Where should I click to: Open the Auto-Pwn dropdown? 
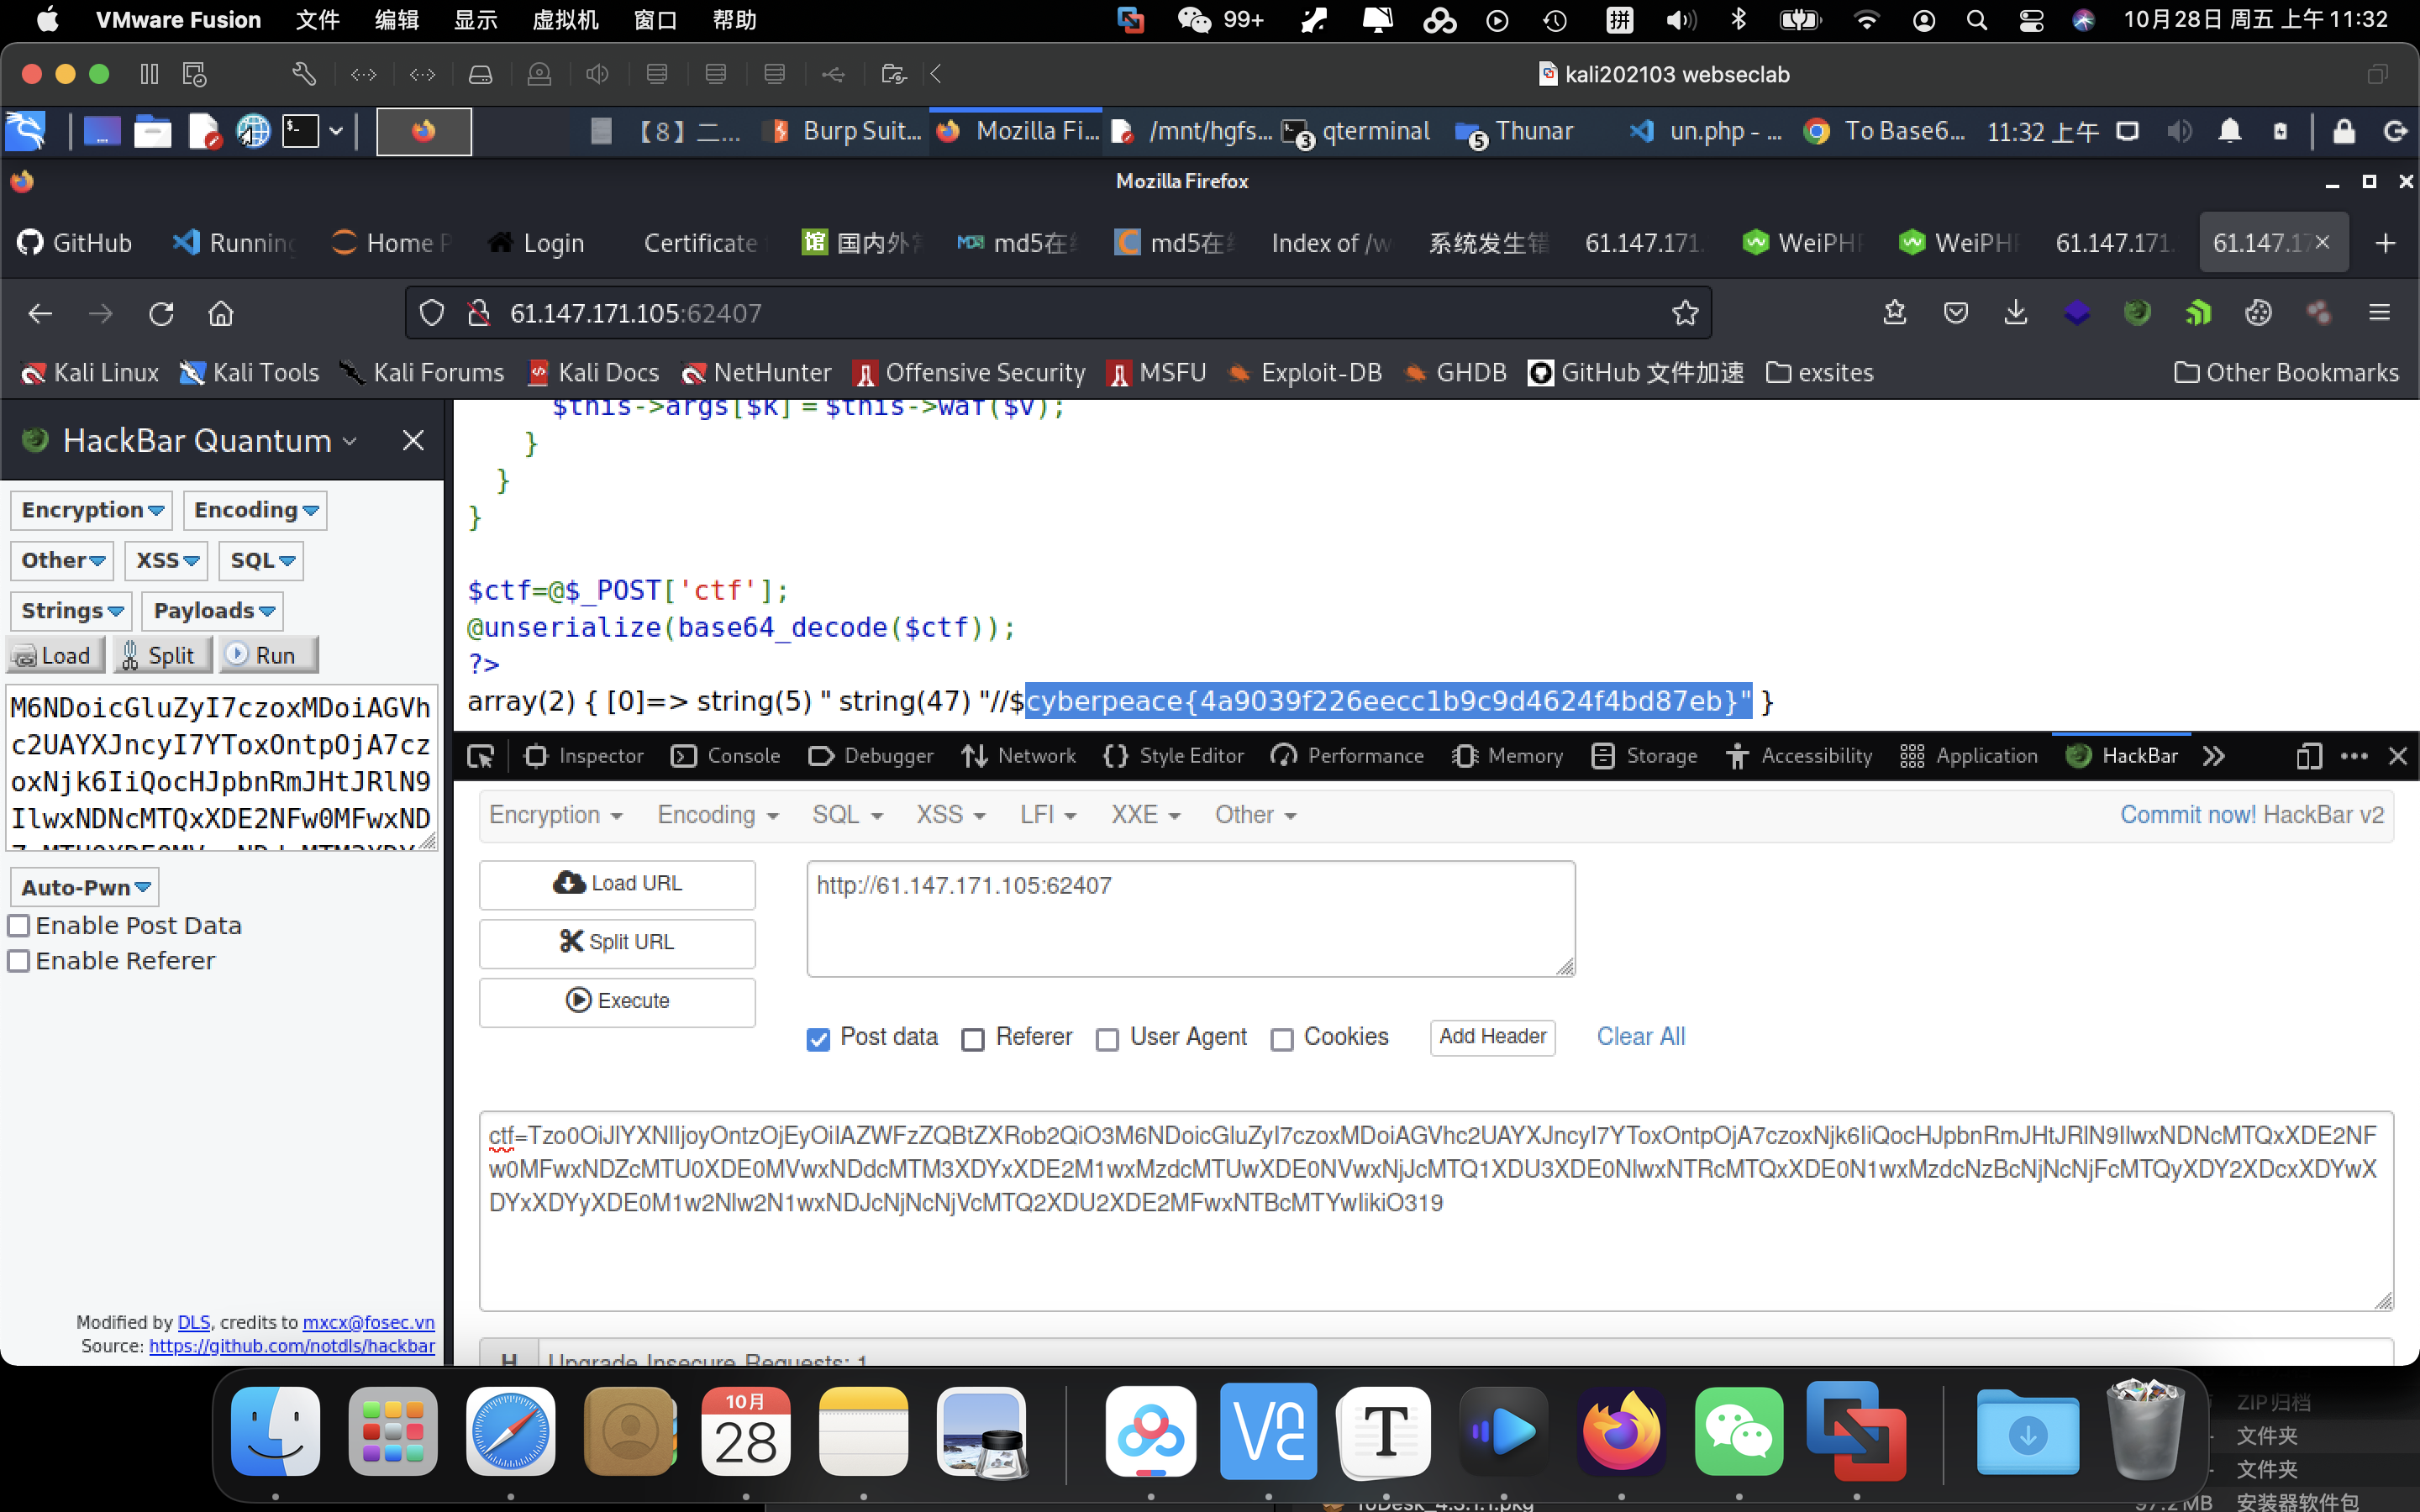85,887
